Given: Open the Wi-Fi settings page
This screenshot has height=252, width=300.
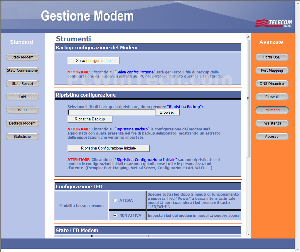Looking at the screenshot, I should tap(22, 110).
